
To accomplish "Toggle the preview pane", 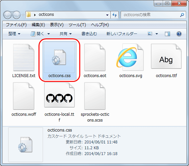I will 167,34.
